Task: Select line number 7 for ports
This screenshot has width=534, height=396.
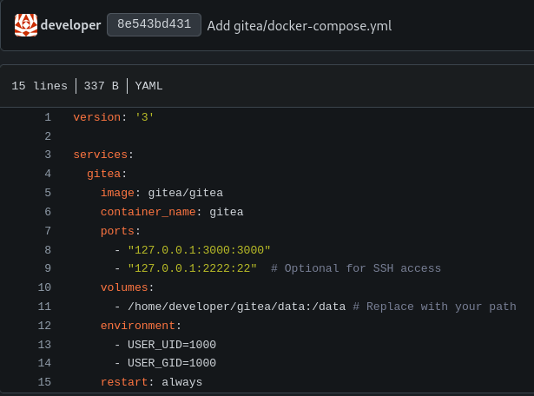Action: pos(48,231)
